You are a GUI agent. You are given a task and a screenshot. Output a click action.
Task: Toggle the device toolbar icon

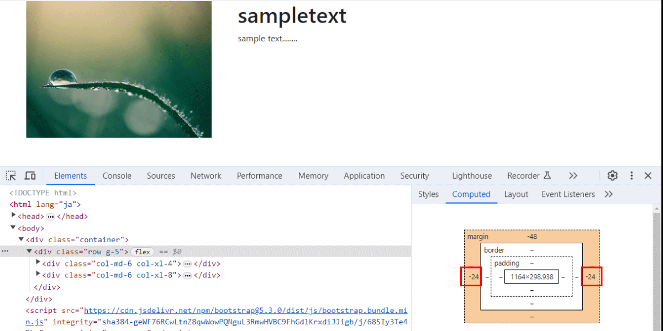pyautogui.click(x=30, y=176)
